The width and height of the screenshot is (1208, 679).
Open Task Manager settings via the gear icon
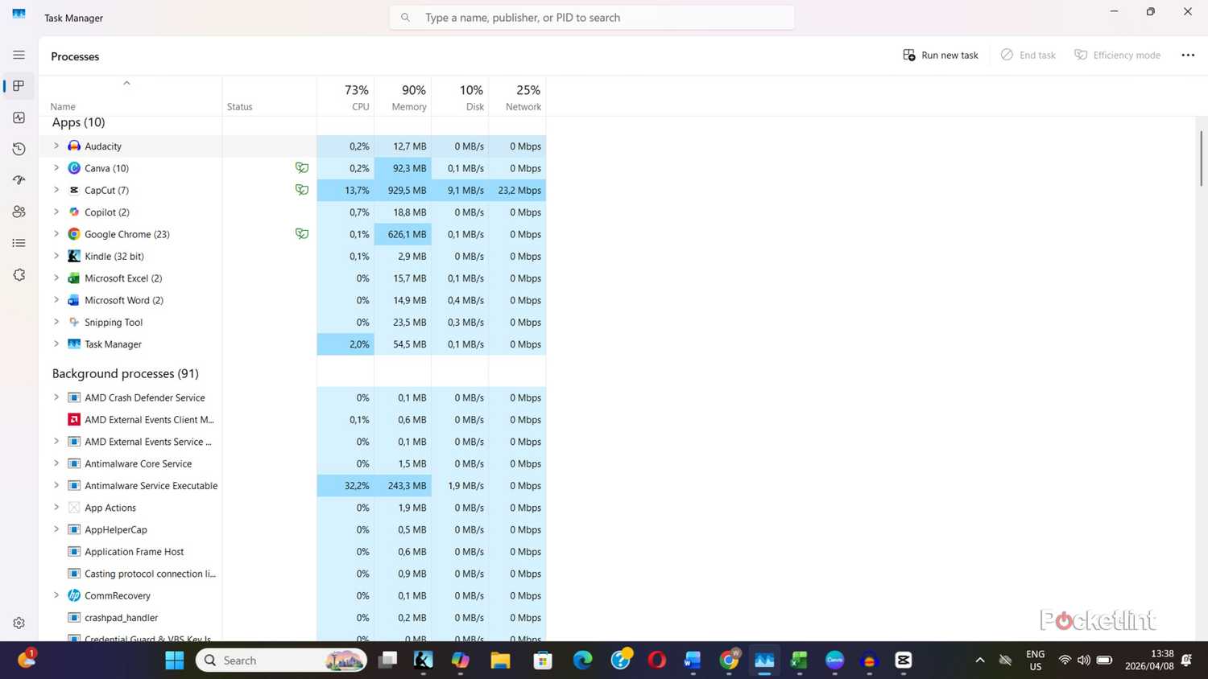(x=19, y=622)
